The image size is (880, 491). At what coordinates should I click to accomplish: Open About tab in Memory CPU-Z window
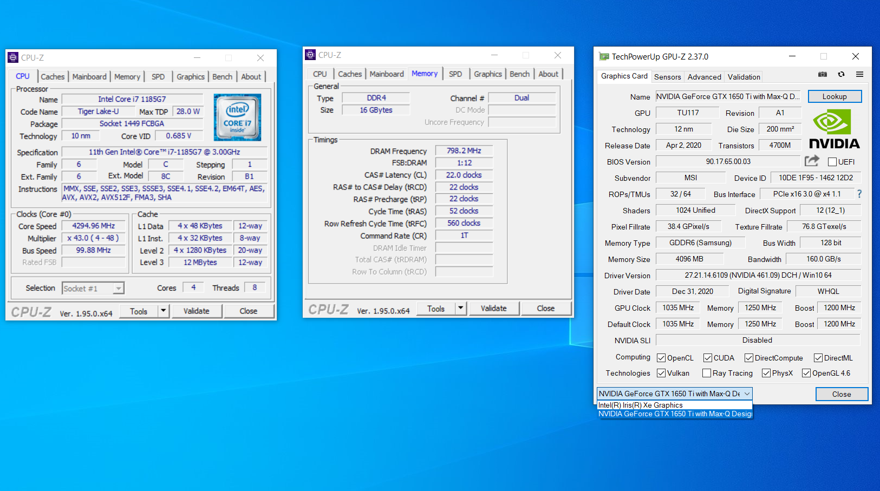click(x=548, y=74)
